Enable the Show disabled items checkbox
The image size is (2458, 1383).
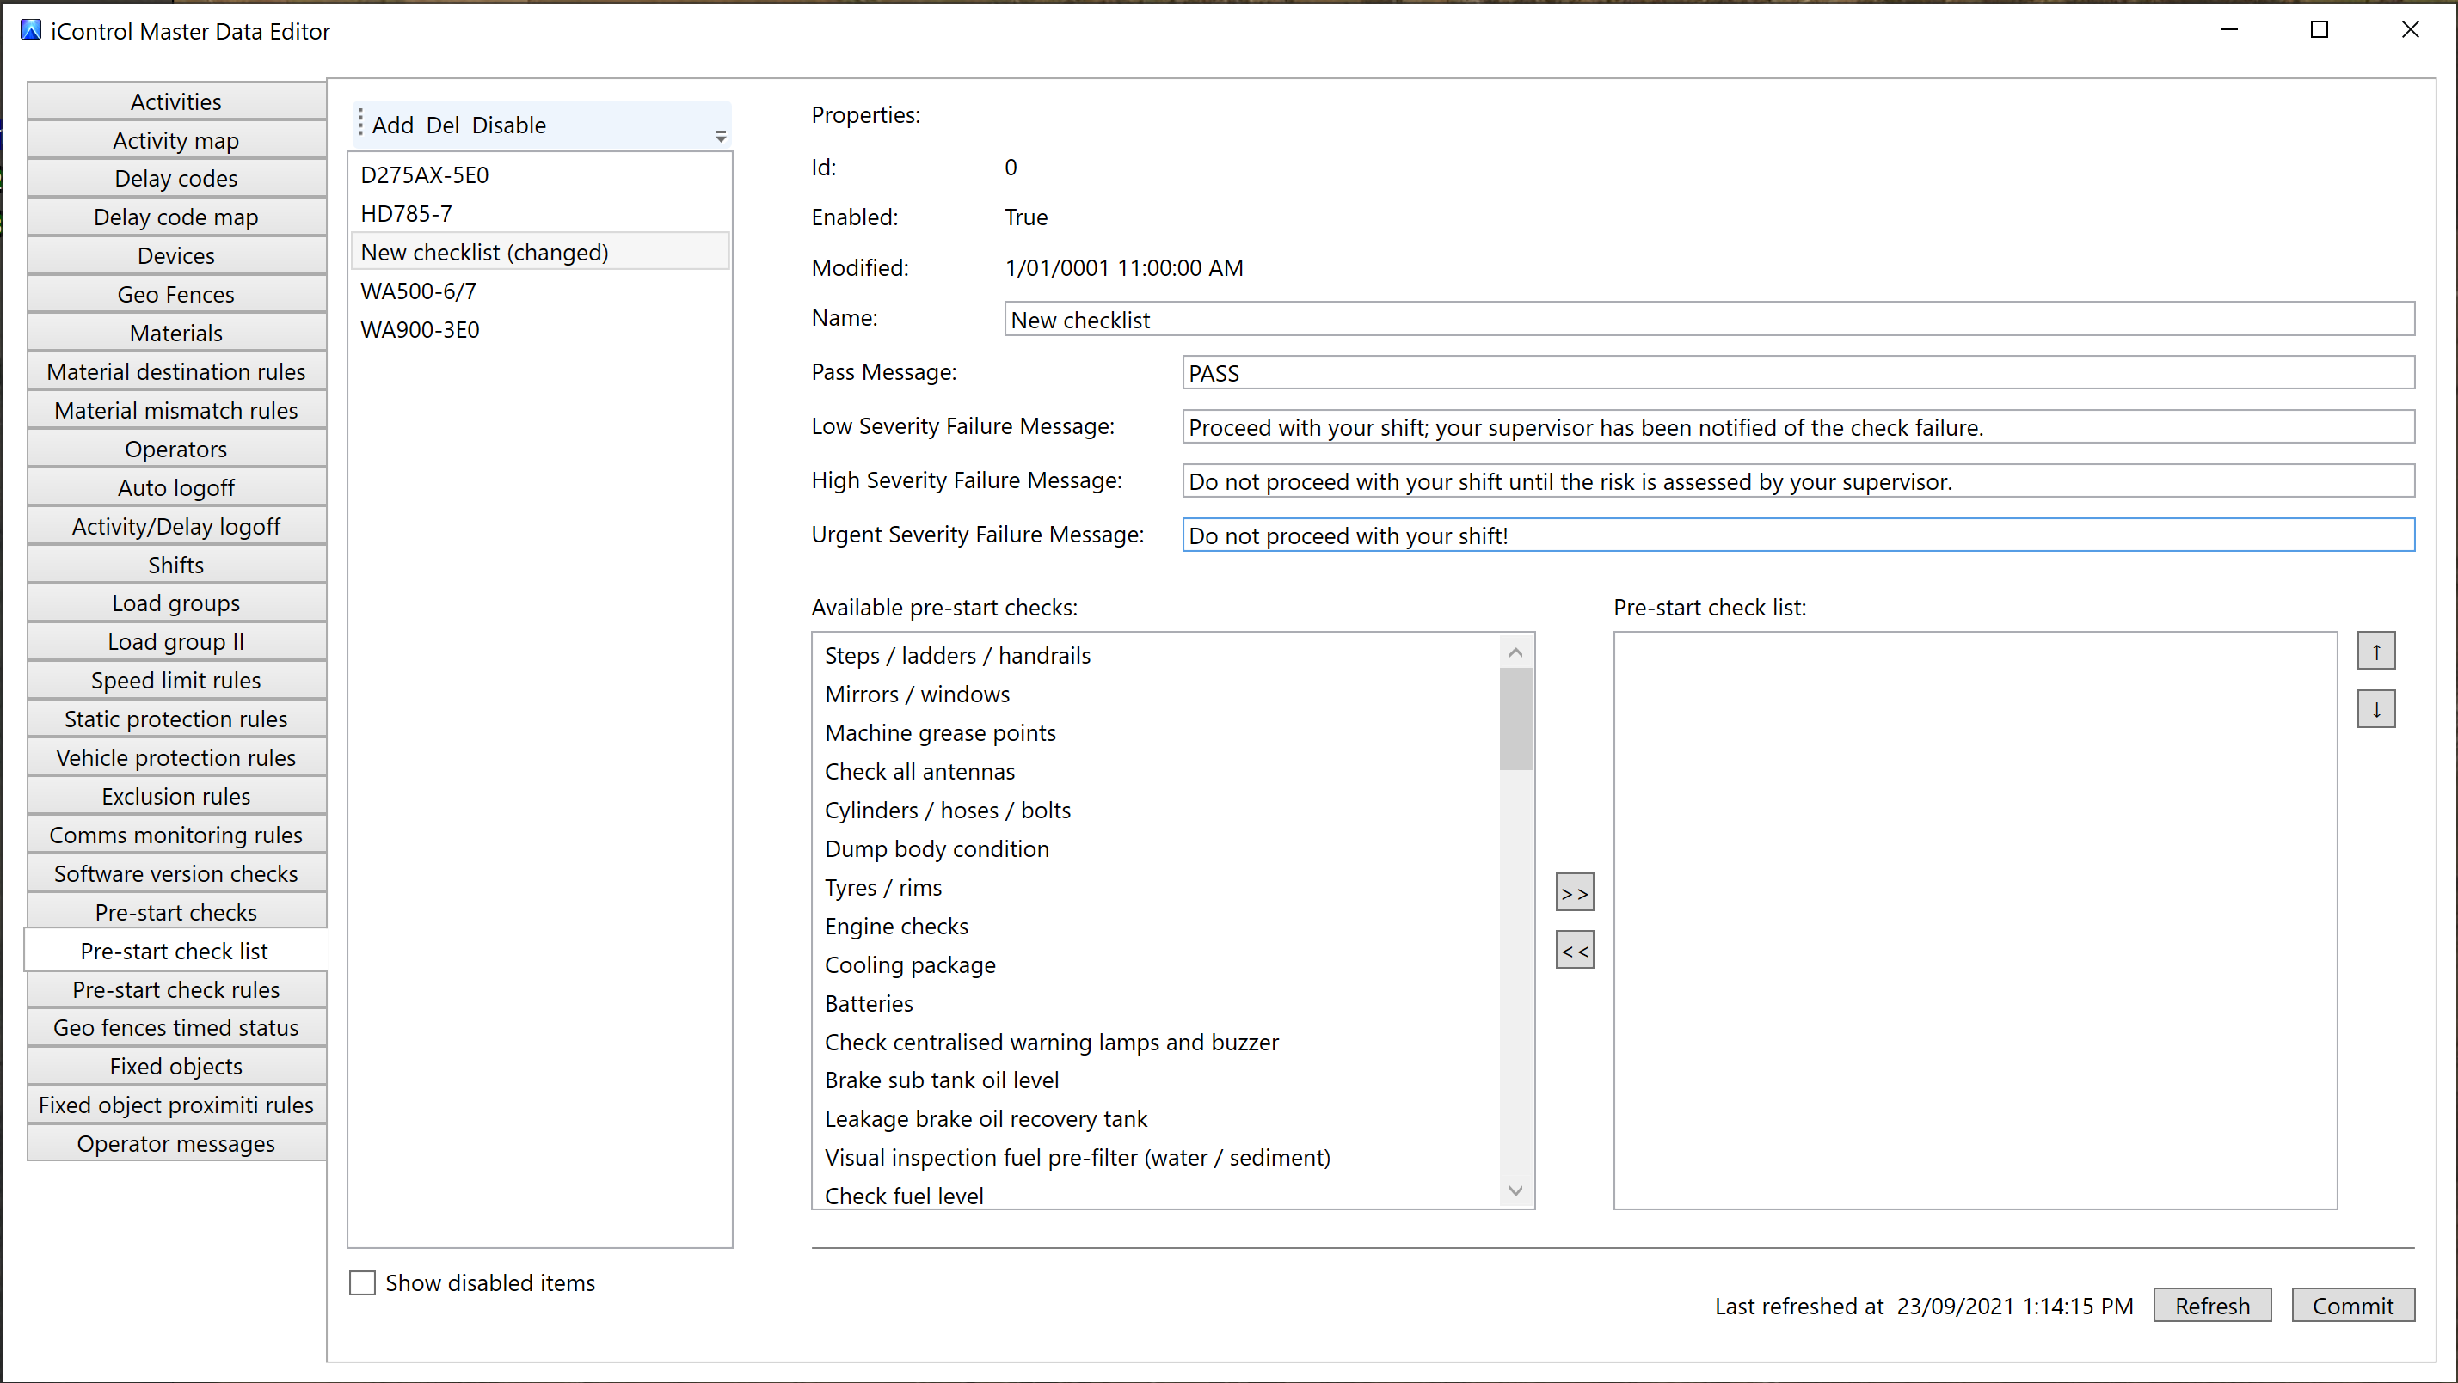(363, 1282)
